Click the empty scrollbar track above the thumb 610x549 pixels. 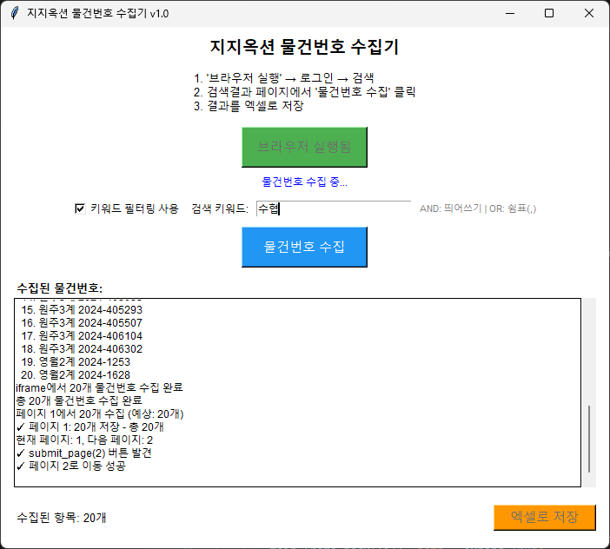pos(589,347)
